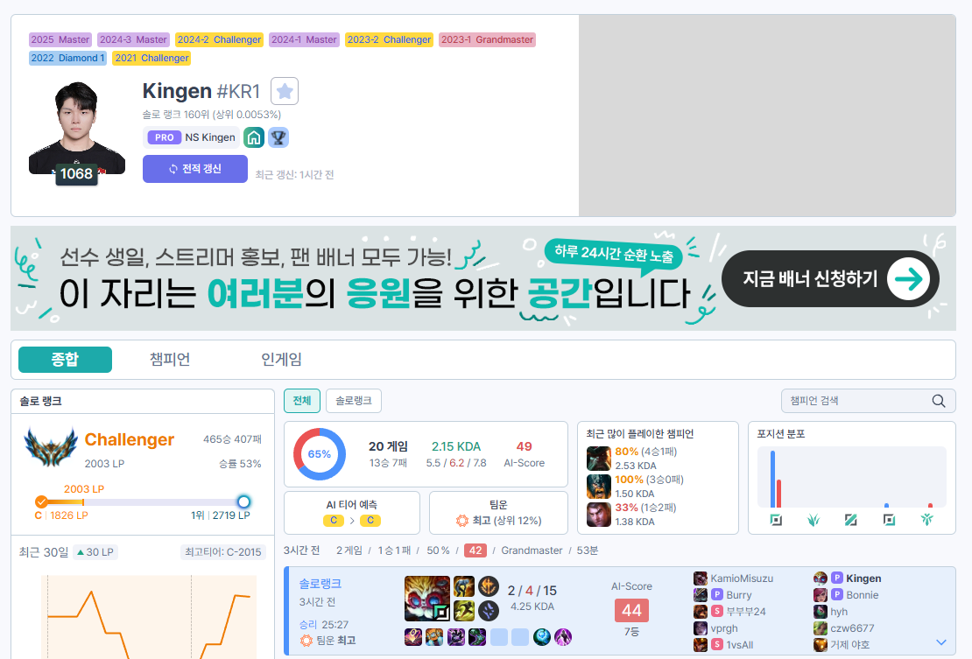Click the arrow circle on the banner button
This screenshot has height=659, width=972.
point(908,279)
